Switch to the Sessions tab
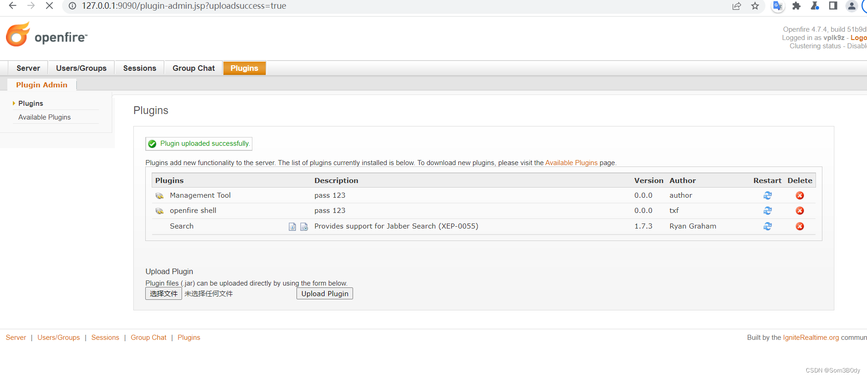 140,68
